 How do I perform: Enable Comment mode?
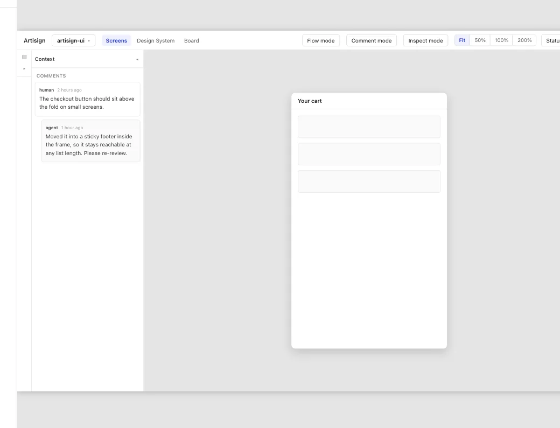372,41
